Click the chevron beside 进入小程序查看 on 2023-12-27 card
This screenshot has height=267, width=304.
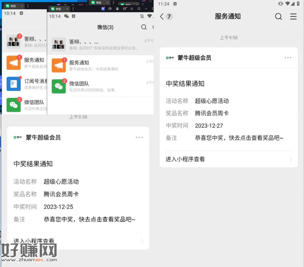click(x=291, y=159)
